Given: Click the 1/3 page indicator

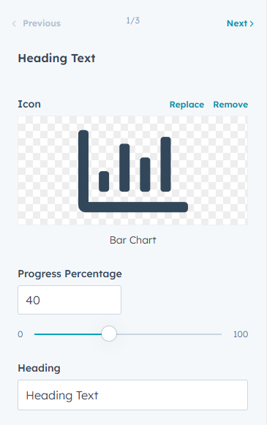Looking at the screenshot, I should coord(133,20).
